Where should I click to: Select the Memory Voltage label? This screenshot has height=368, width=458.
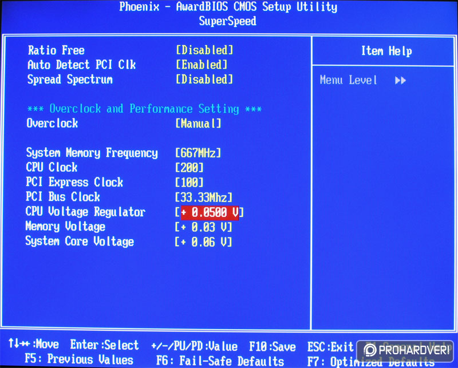[65, 226]
